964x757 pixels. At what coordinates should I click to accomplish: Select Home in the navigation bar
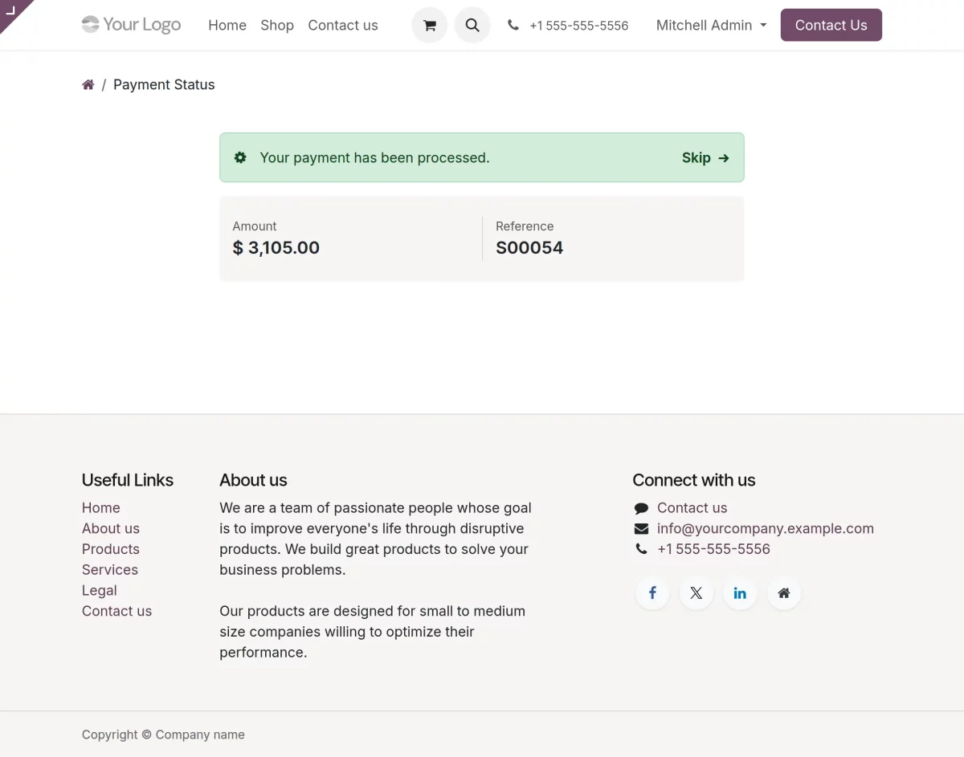[x=227, y=25]
